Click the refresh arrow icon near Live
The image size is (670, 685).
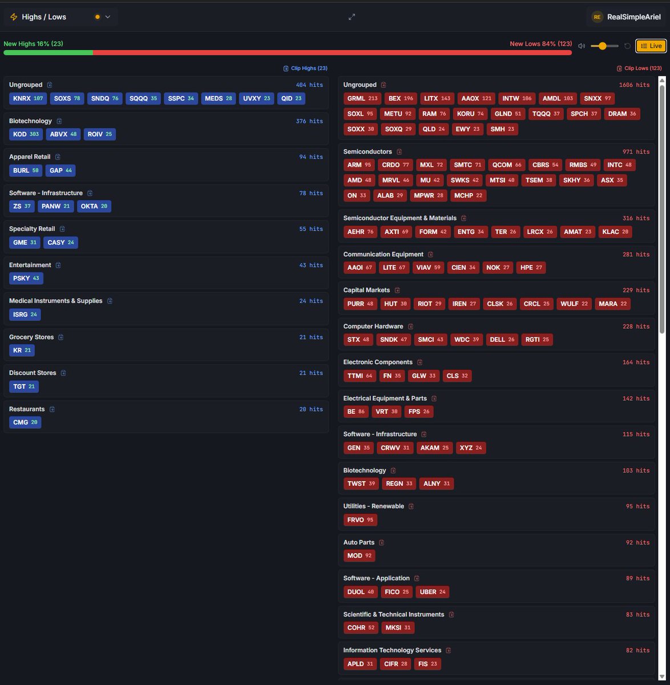627,46
